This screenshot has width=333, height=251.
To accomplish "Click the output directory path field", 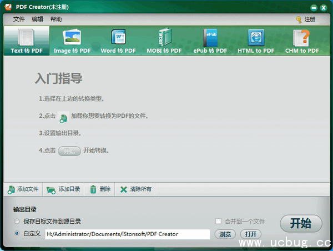I will 127,234.
